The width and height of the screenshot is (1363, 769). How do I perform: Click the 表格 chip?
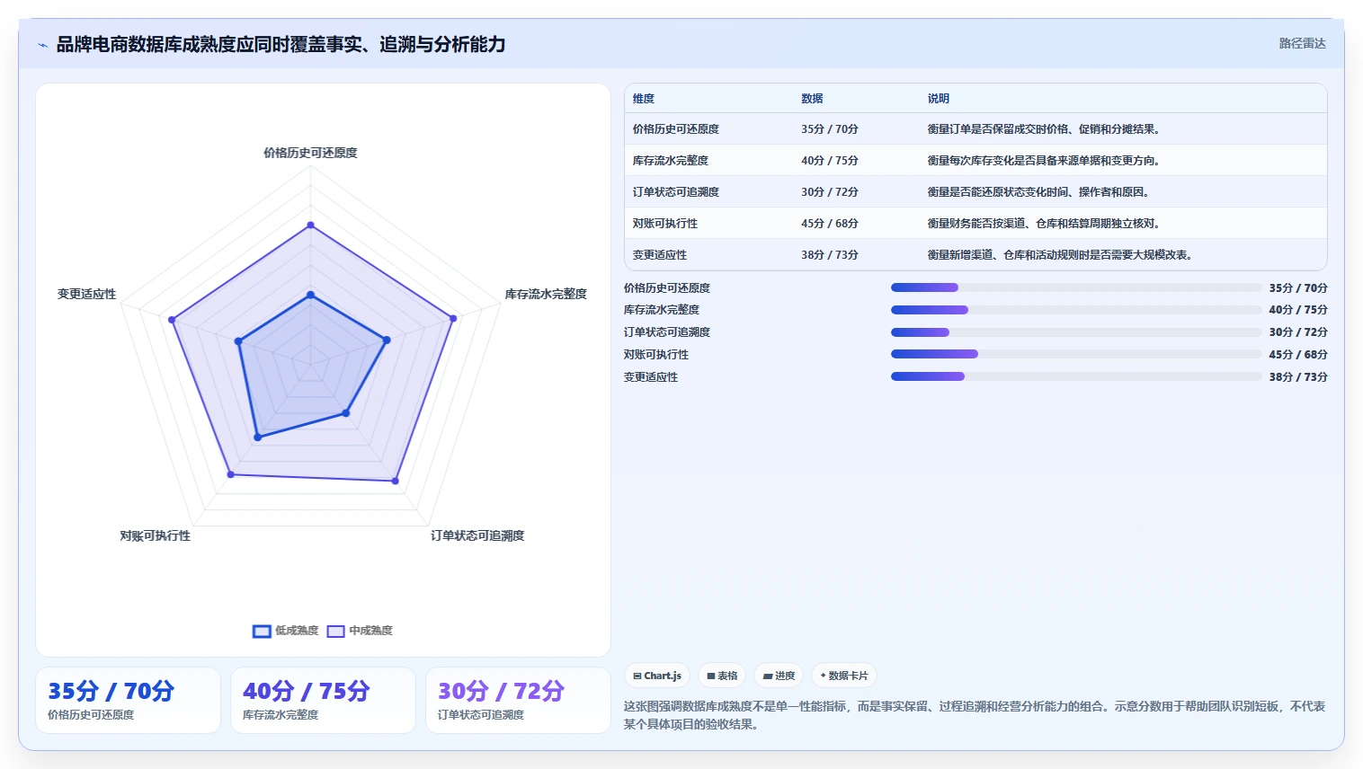(722, 676)
